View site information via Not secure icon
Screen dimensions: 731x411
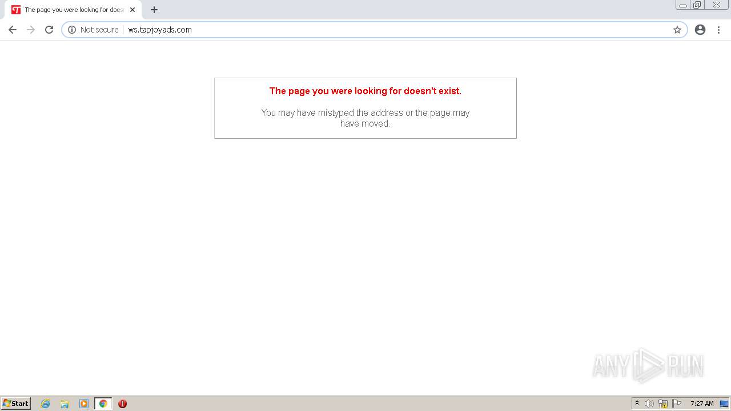(x=72, y=30)
